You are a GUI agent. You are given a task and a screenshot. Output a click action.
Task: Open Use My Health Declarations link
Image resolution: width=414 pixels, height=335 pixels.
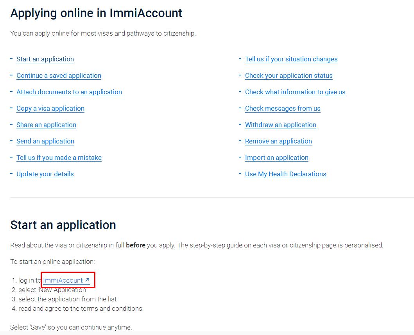[x=285, y=174]
